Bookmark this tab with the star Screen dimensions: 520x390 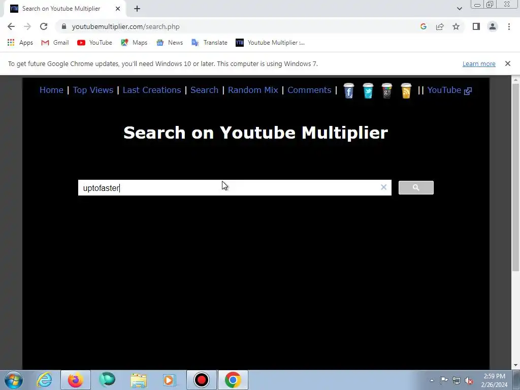tap(456, 26)
